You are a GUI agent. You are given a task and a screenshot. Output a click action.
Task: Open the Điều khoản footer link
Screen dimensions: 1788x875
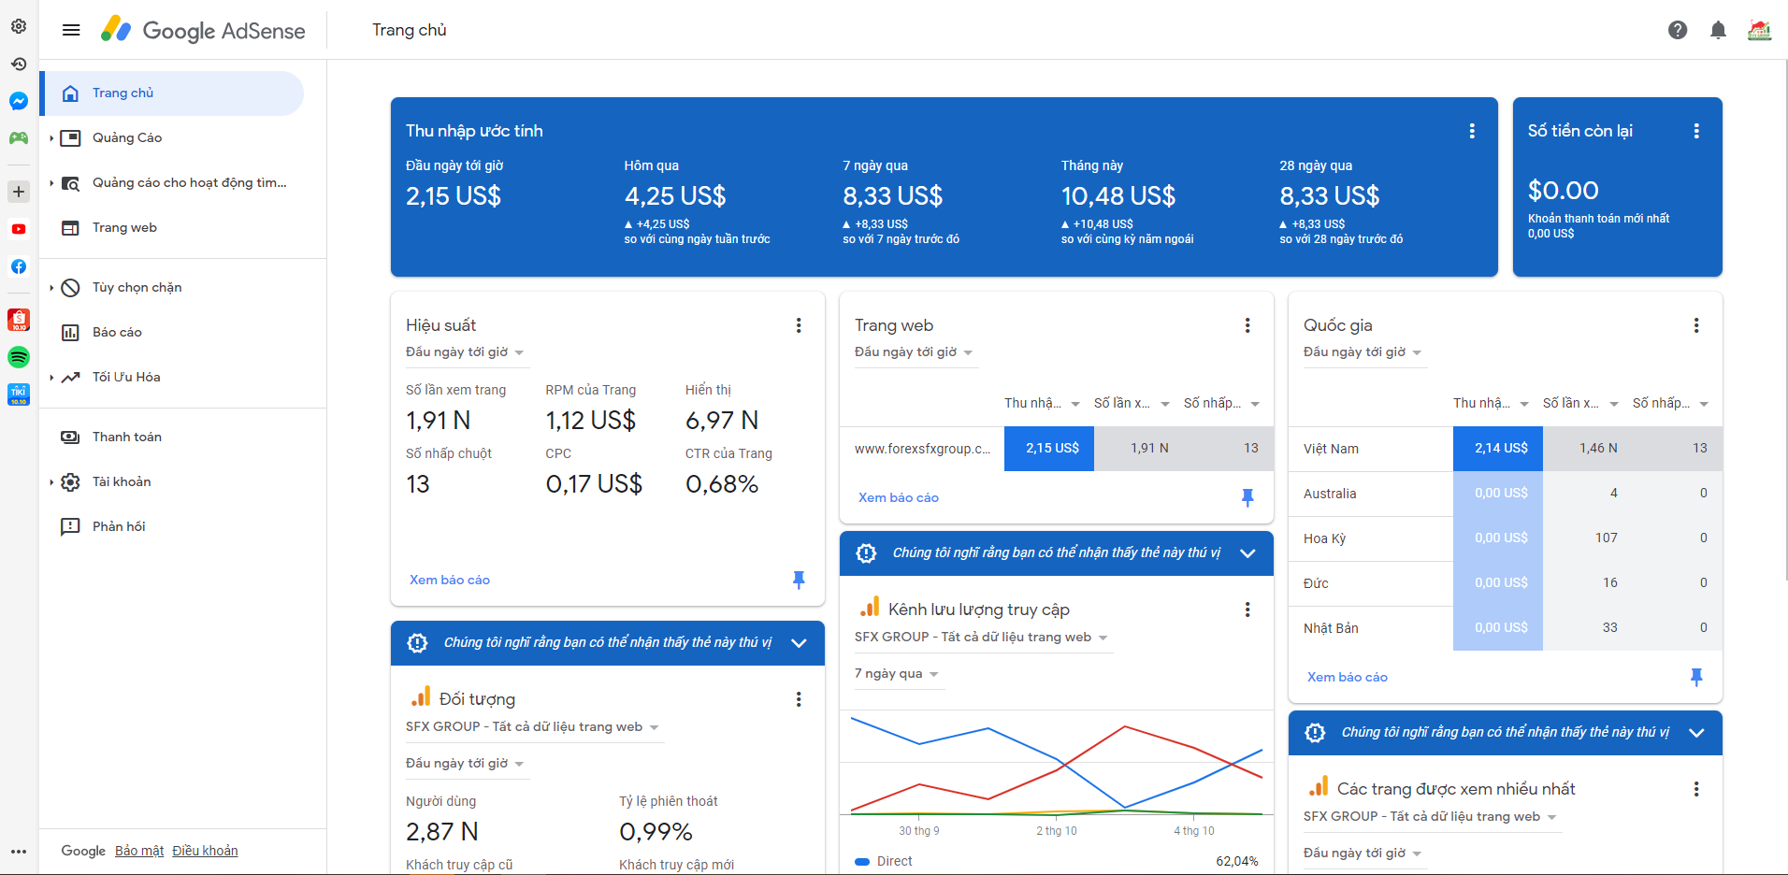coord(205,852)
